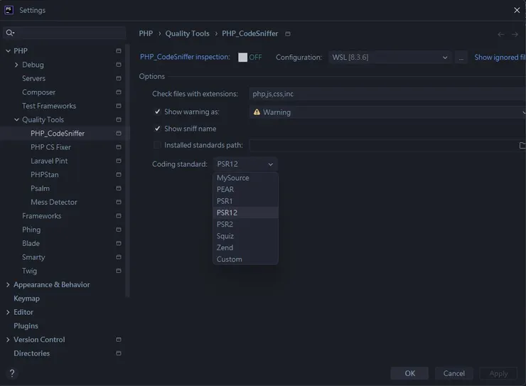Click the project-level icon beside Twig

[x=119, y=271]
